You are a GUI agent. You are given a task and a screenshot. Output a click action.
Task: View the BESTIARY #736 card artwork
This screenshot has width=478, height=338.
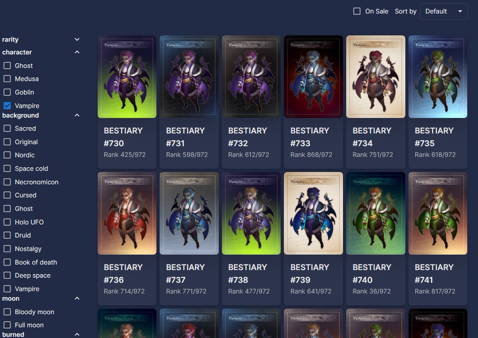click(127, 213)
